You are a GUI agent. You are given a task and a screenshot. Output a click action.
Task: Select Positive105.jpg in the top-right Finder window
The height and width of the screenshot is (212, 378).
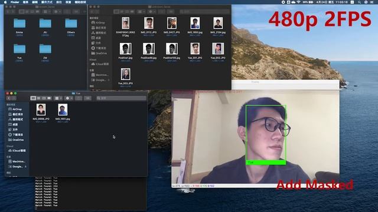click(x=172, y=49)
